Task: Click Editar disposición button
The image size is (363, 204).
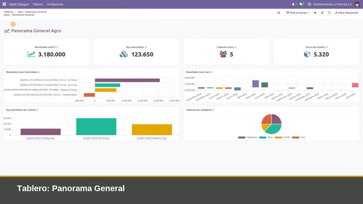Action: pyautogui.click(x=347, y=13)
